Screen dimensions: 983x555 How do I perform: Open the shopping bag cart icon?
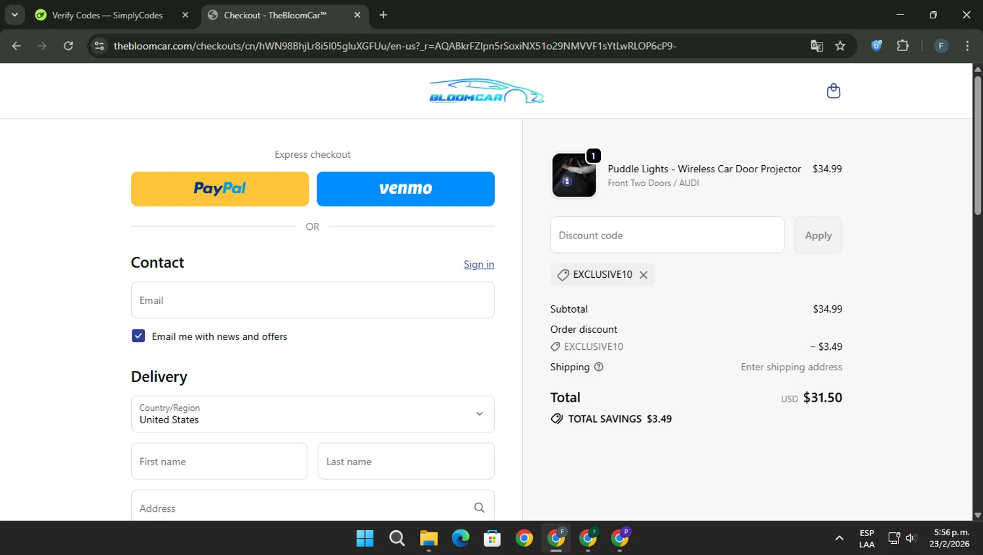click(x=833, y=90)
